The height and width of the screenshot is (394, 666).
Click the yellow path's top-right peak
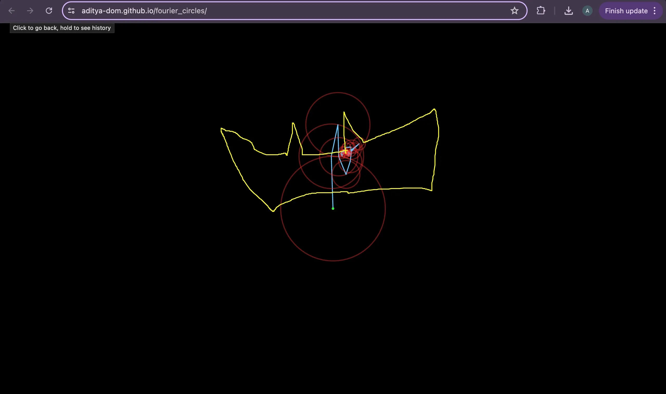pos(434,109)
